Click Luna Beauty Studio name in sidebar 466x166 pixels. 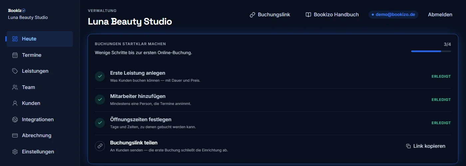pyautogui.click(x=28, y=17)
